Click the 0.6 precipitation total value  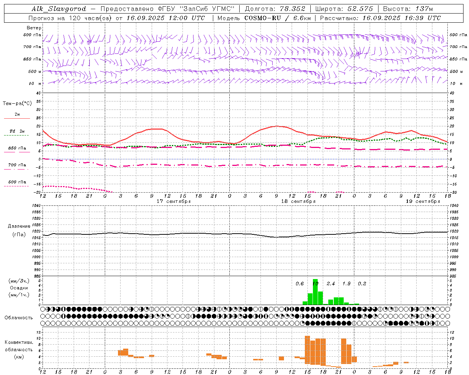point(300,284)
